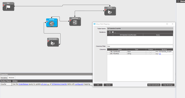The image size is (185, 98).
Task: Select the highlighted OrderRel node
Action: click(52, 23)
